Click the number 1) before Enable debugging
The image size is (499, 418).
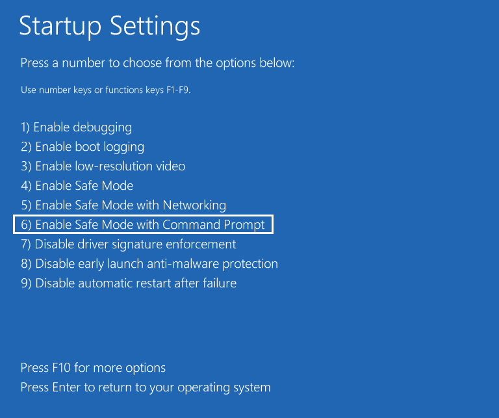25,127
